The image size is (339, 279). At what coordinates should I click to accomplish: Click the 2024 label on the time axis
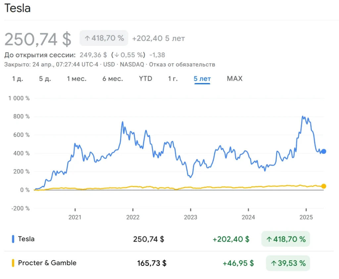pyautogui.click(x=248, y=217)
